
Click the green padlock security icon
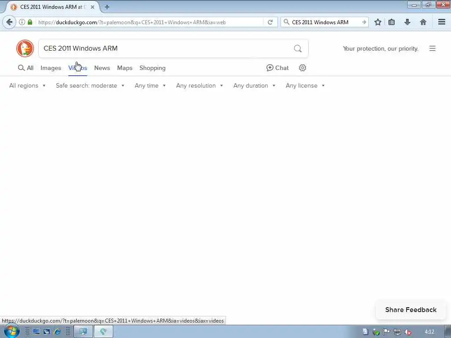(30, 22)
